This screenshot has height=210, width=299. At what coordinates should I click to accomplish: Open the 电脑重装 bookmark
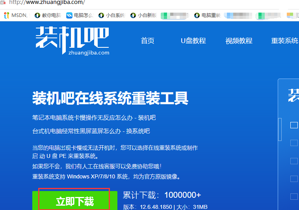coord(207,15)
